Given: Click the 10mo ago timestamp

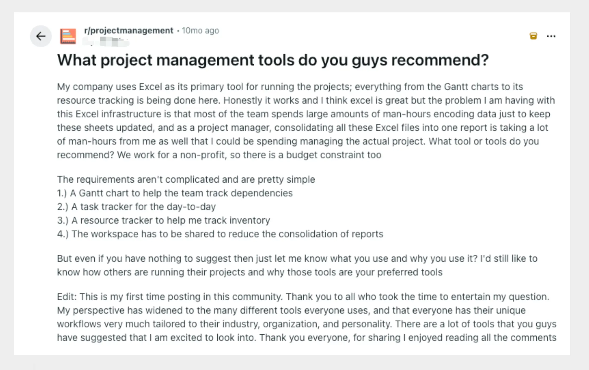Looking at the screenshot, I should (200, 30).
